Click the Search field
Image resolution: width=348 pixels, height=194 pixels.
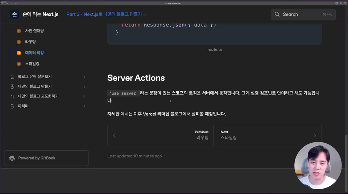303,14
